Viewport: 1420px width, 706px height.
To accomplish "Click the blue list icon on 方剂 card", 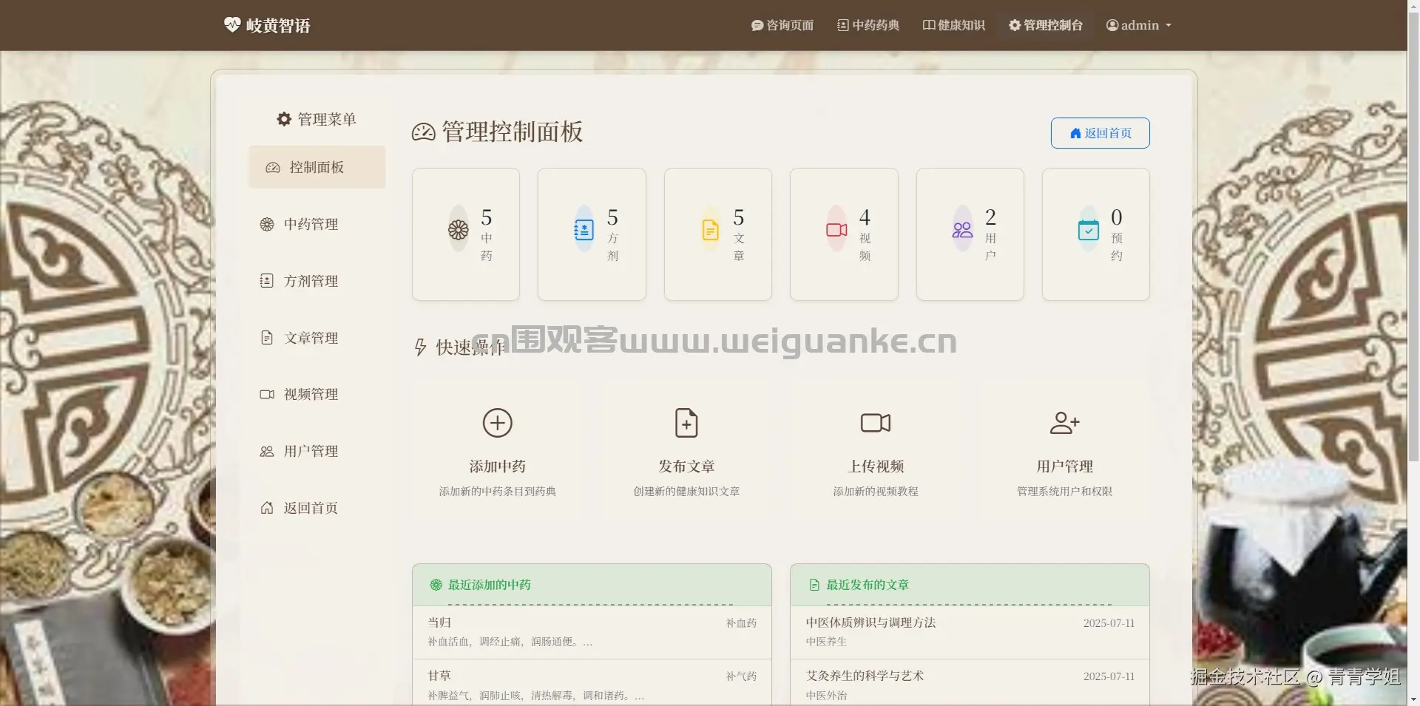I will (x=584, y=230).
